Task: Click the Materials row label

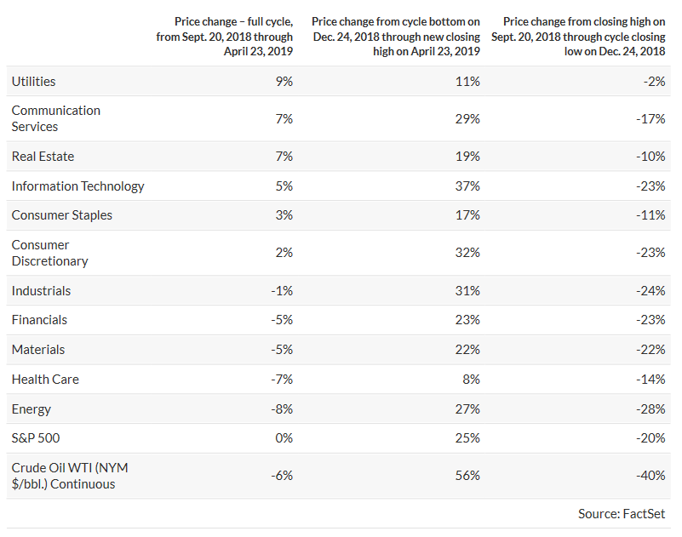Action: (38, 350)
